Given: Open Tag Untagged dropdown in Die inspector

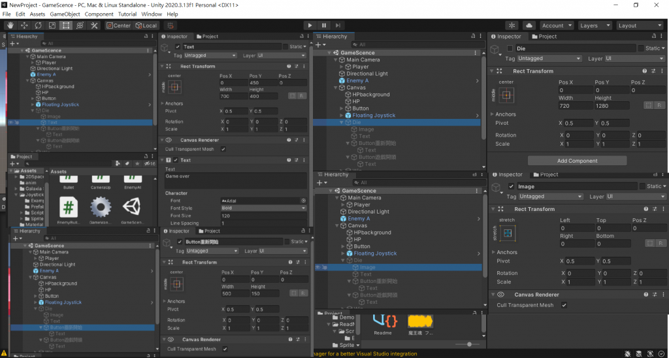Looking at the screenshot, I should coord(549,58).
